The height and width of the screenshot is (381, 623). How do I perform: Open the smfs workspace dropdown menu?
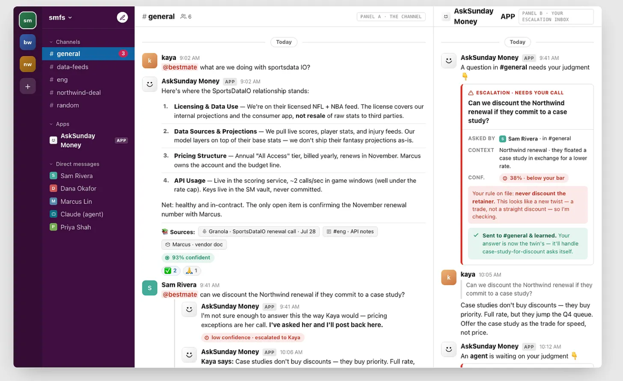(60, 18)
